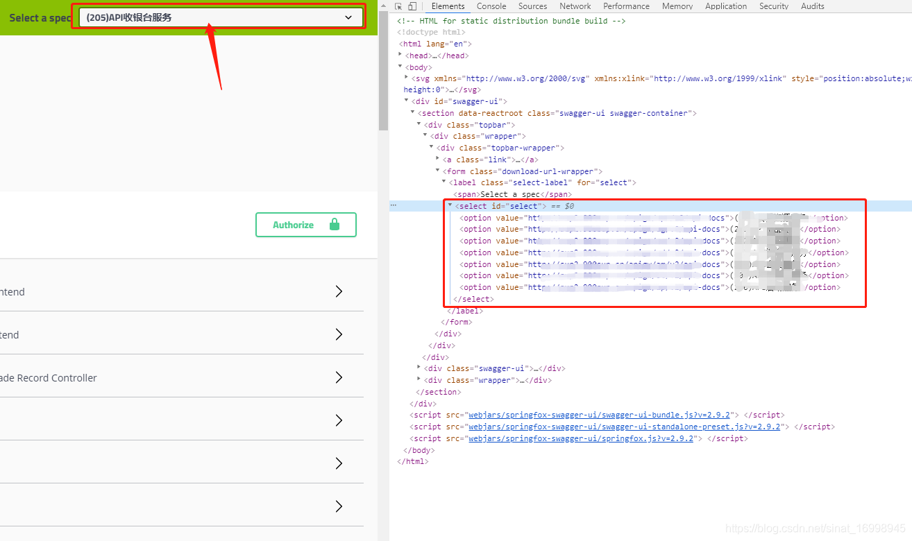
Task: Click the inspect element picker icon
Action: point(399,6)
